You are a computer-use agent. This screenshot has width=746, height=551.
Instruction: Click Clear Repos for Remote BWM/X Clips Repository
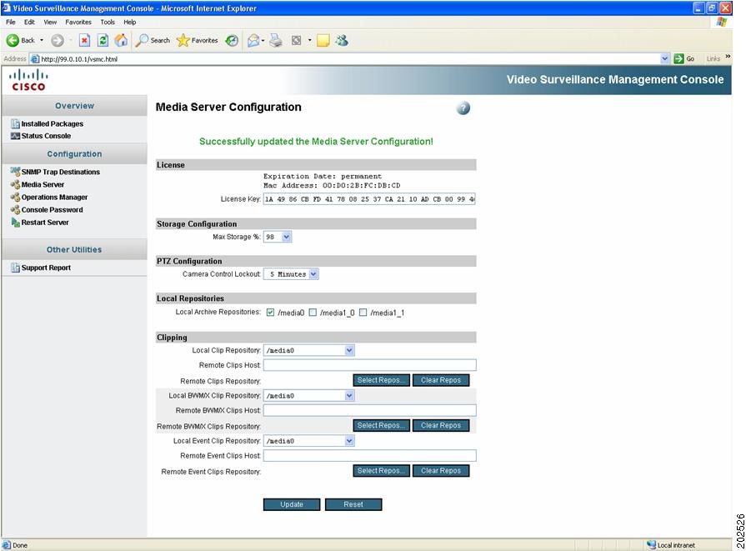coord(441,425)
